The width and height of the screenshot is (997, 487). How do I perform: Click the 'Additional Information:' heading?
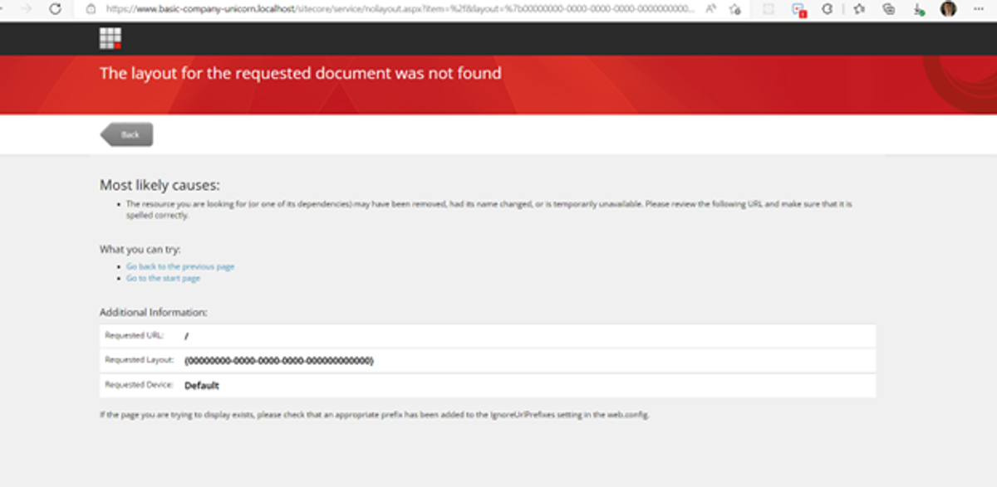[153, 313]
